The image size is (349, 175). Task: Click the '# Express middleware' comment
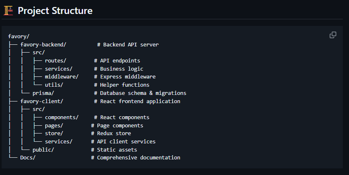(125, 77)
